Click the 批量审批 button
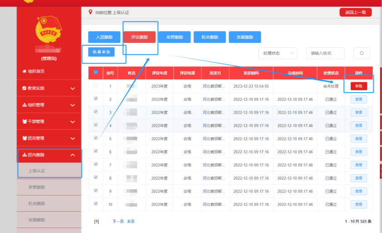 tap(101, 52)
